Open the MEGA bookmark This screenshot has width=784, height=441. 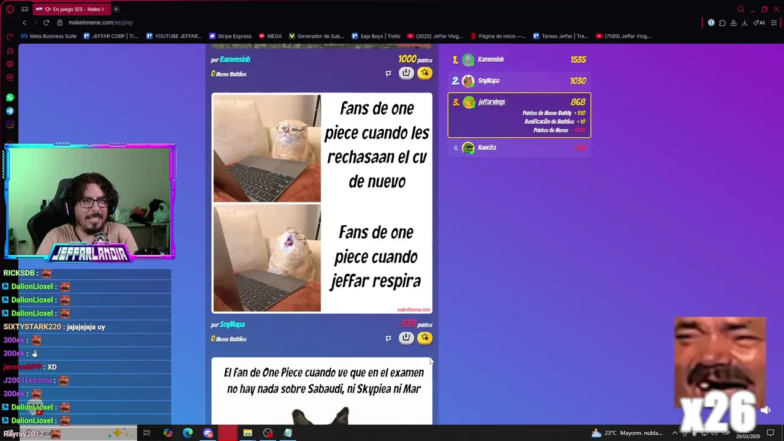tap(270, 36)
